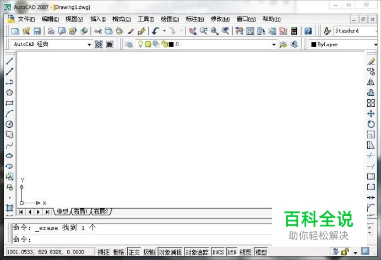381x260 pixels.
Task: Toggle 线宽 lineweight display
Action: point(246,252)
